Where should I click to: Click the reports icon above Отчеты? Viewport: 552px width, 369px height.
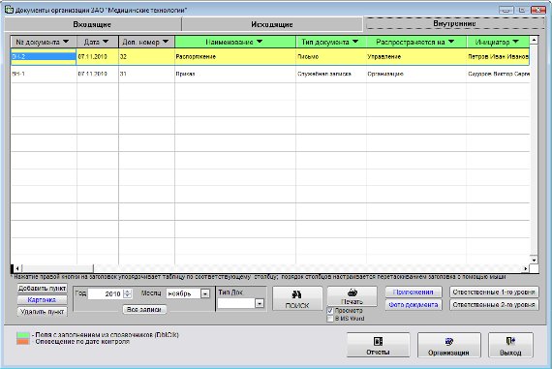378,341
